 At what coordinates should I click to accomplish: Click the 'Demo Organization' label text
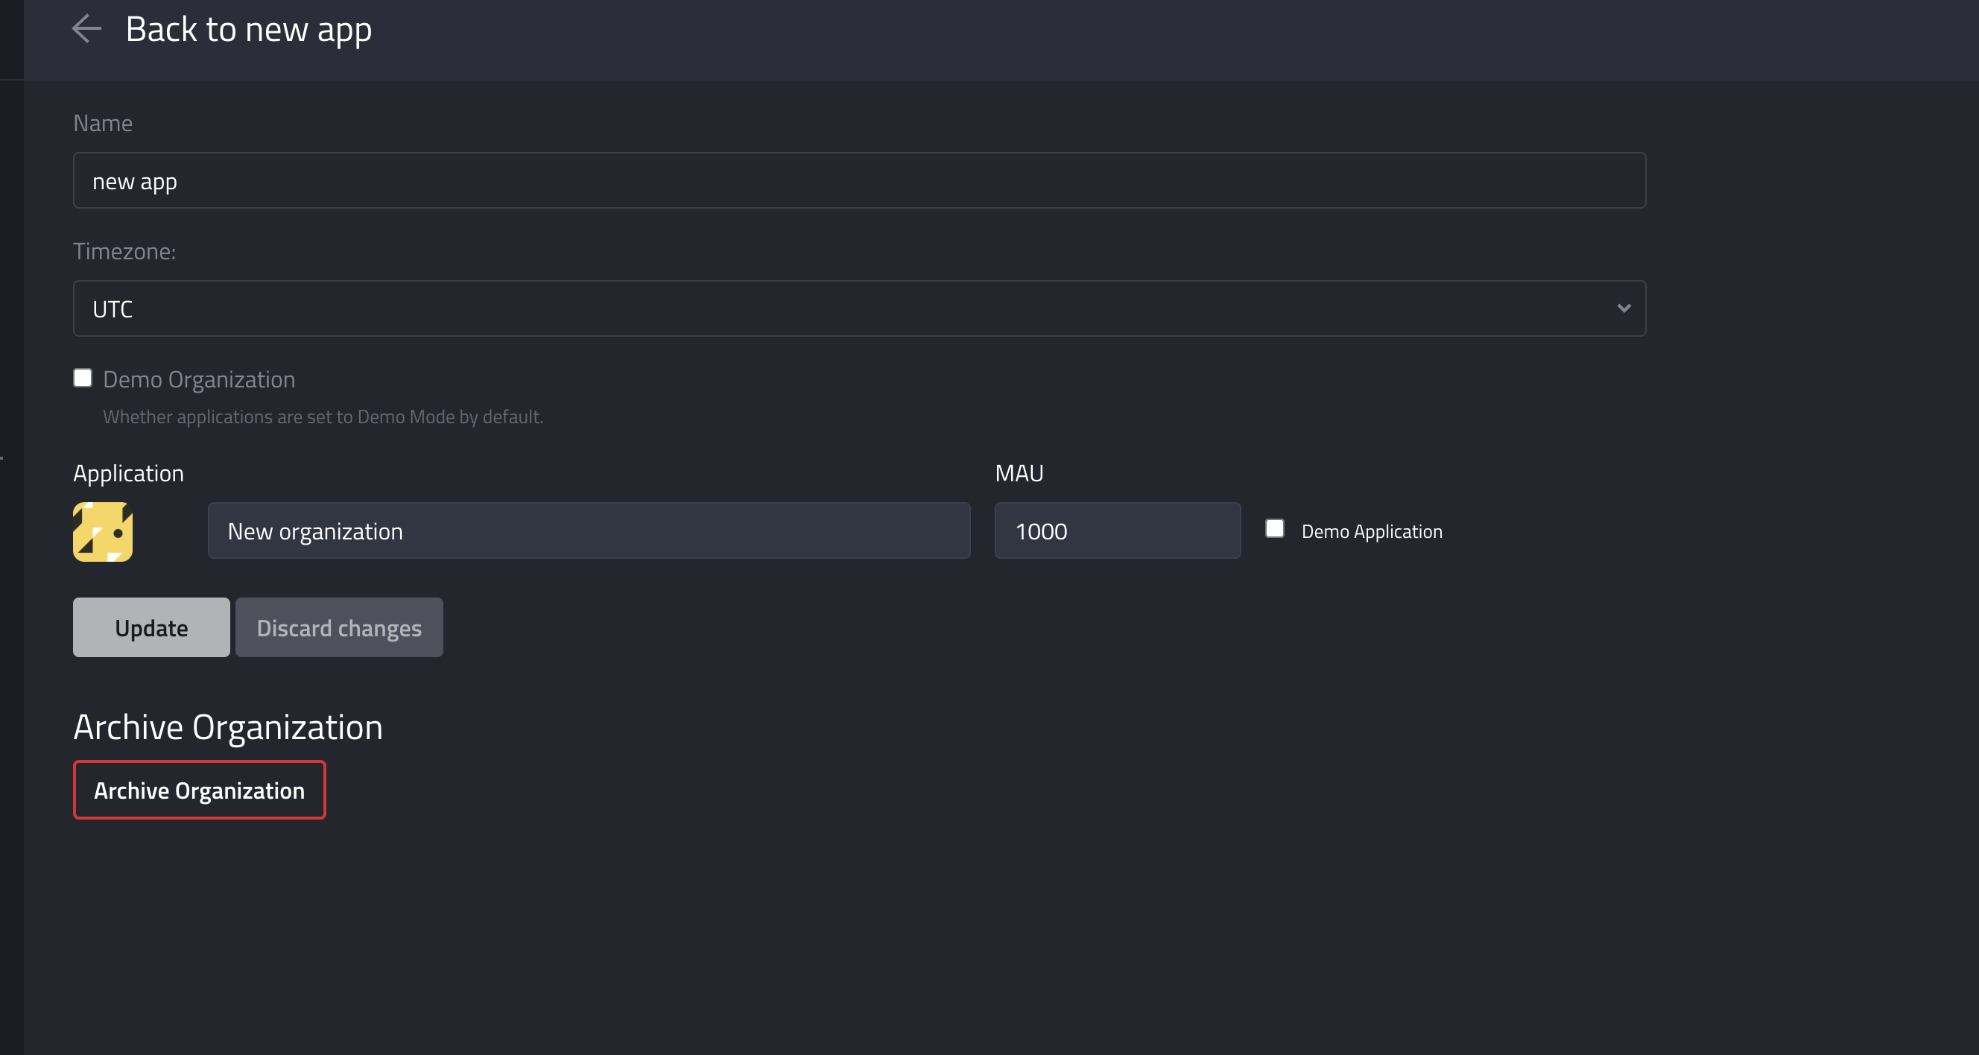[x=199, y=379]
